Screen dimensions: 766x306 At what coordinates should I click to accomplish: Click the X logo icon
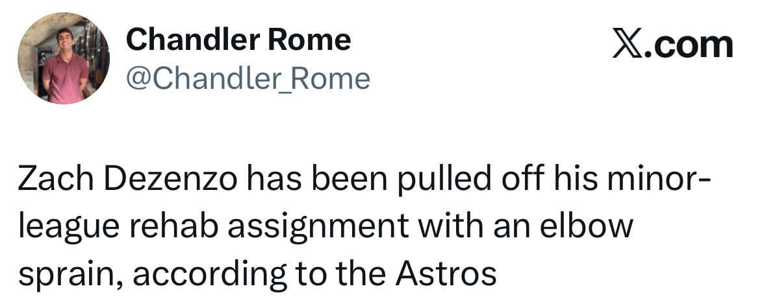627,46
